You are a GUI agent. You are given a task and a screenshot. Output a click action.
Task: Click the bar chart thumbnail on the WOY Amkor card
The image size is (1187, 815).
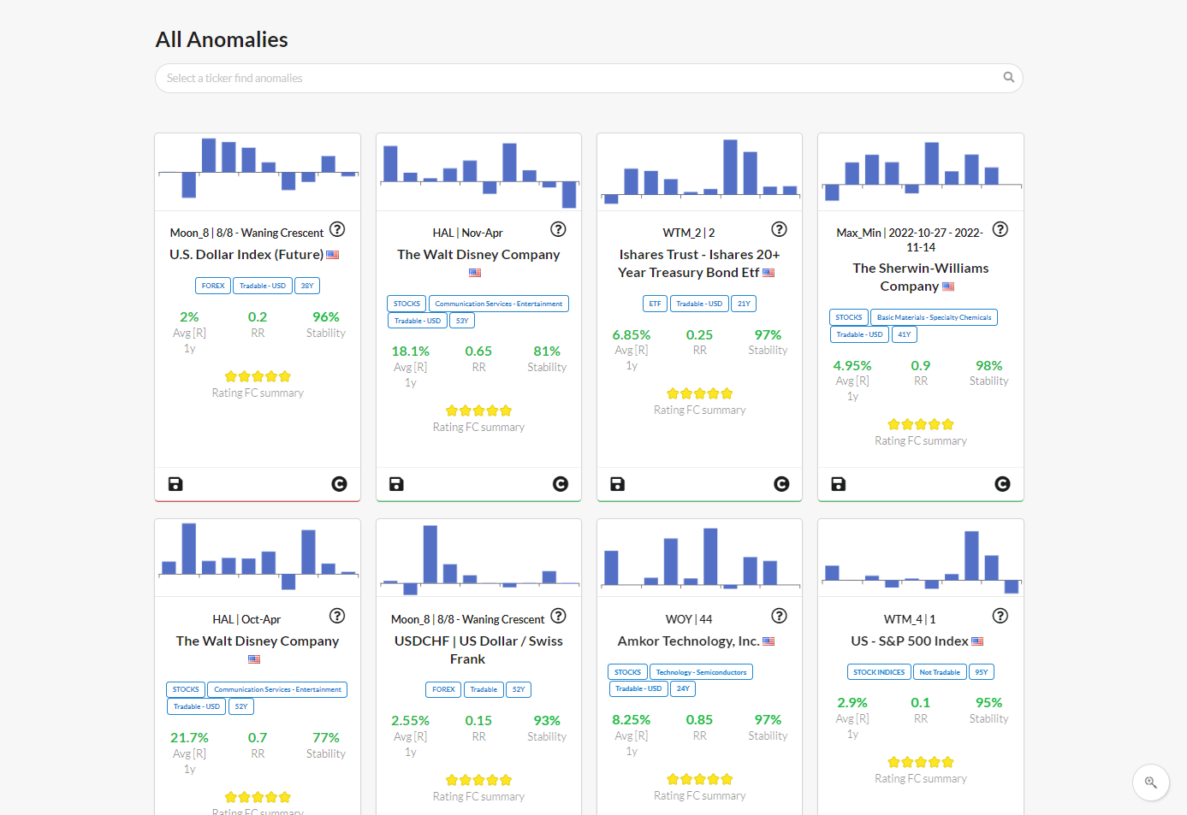click(699, 558)
